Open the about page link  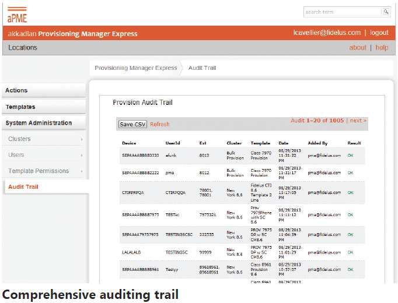point(358,48)
